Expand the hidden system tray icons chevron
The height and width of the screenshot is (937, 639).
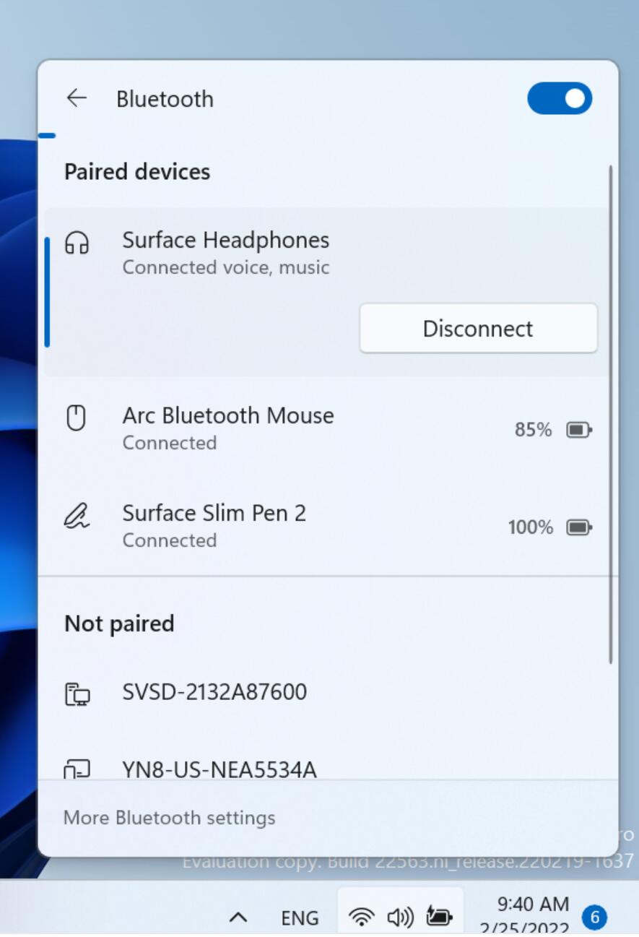click(x=238, y=917)
